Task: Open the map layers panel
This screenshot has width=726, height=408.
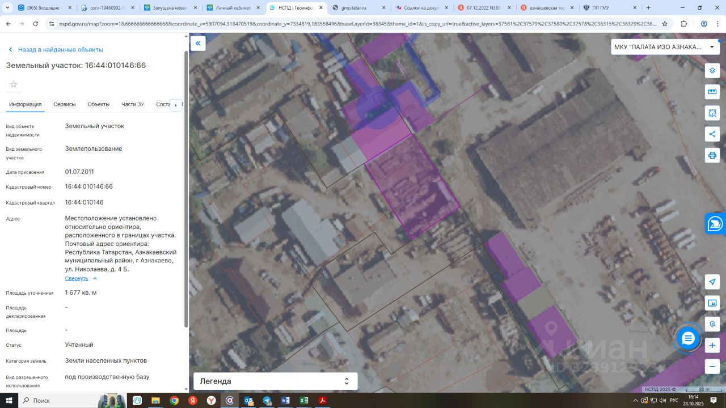Action: click(x=712, y=71)
